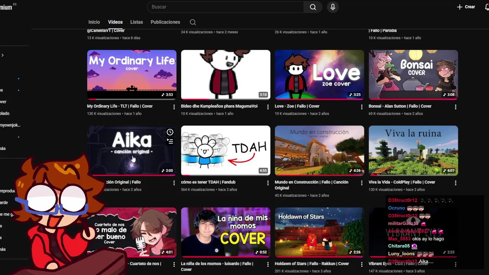Play the Aika canción original thumbnail
Image resolution: width=489 pixels, height=275 pixels.
[132, 151]
